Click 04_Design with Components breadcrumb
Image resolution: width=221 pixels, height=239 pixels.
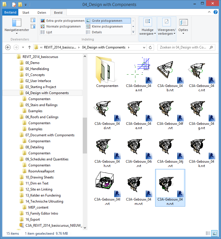[x=104, y=47]
